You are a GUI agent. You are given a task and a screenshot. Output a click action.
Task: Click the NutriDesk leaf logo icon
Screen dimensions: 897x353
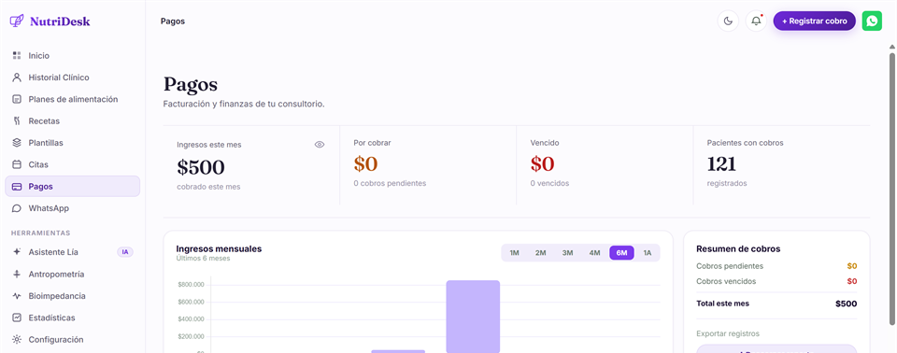tap(17, 21)
